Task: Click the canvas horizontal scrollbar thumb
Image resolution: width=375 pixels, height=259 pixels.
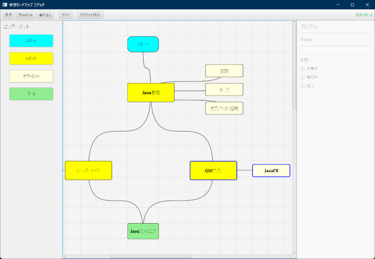Action: pyautogui.click(x=150, y=256)
